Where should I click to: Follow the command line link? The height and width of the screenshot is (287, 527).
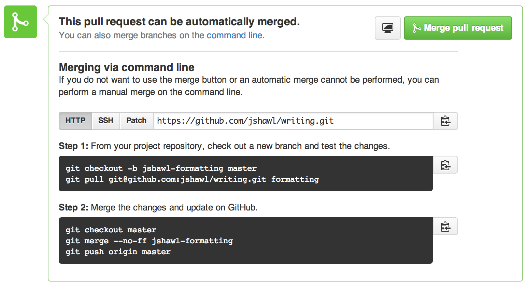(x=234, y=35)
